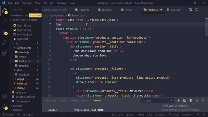This screenshot has width=208, height=117.
Task: Open the terminal selector 1: bash dropdown
Action: coord(157,100)
